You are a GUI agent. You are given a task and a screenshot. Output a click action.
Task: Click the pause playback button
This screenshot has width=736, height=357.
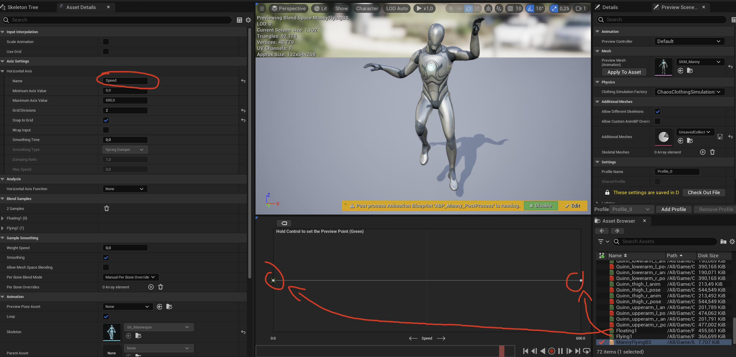click(560, 351)
